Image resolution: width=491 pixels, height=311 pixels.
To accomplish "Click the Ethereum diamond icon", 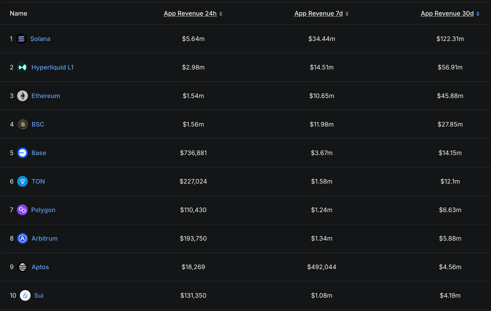I will (x=22, y=96).
